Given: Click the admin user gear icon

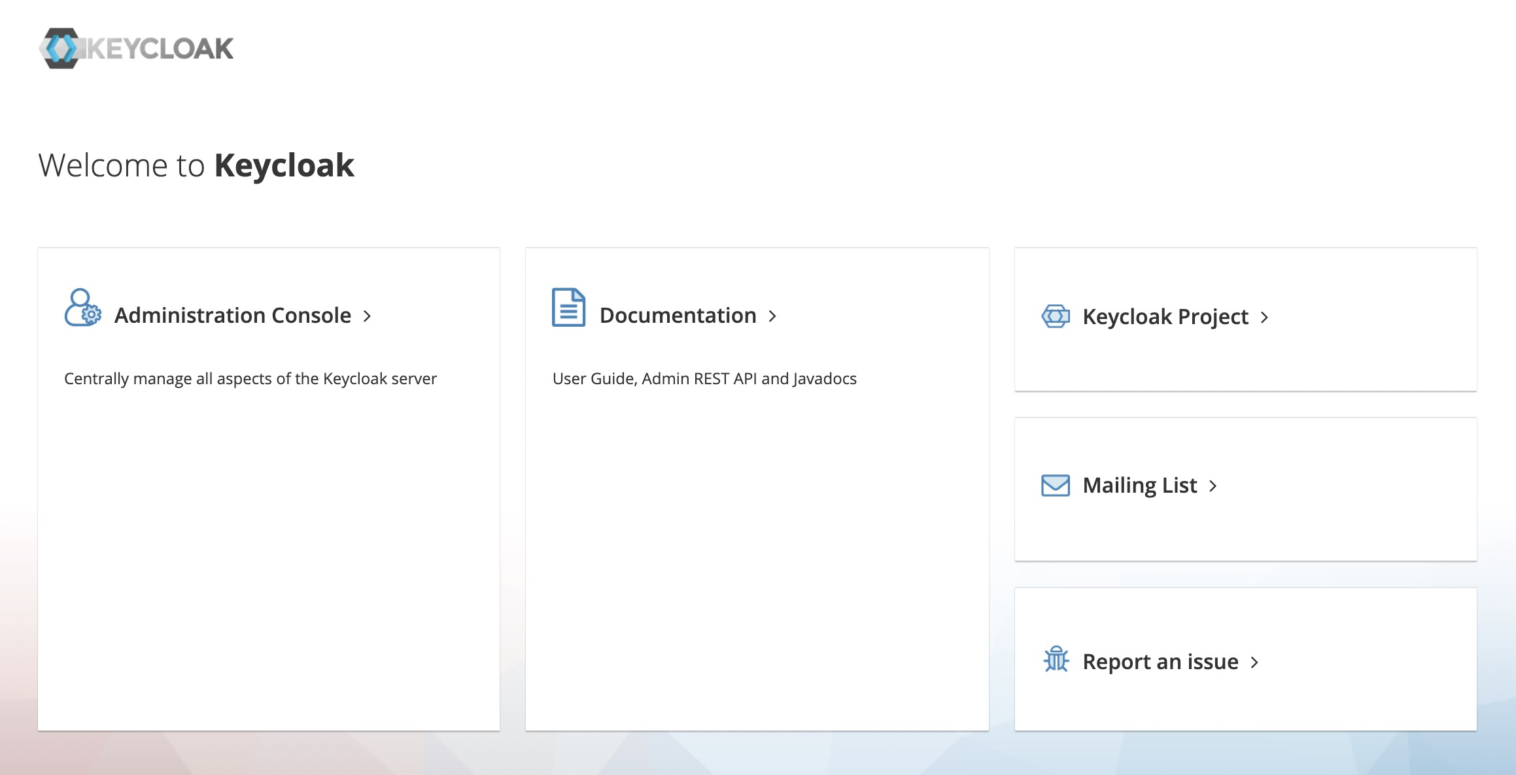Looking at the screenshot, I should 82,308.
